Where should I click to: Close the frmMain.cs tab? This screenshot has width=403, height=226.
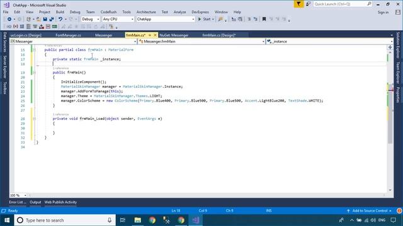click(x=155, y=35)
